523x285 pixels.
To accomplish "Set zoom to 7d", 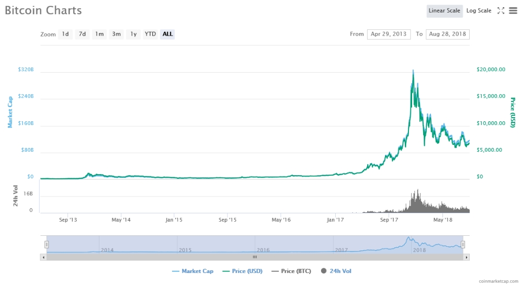I will pyautogui.click(x=82, y=34).
